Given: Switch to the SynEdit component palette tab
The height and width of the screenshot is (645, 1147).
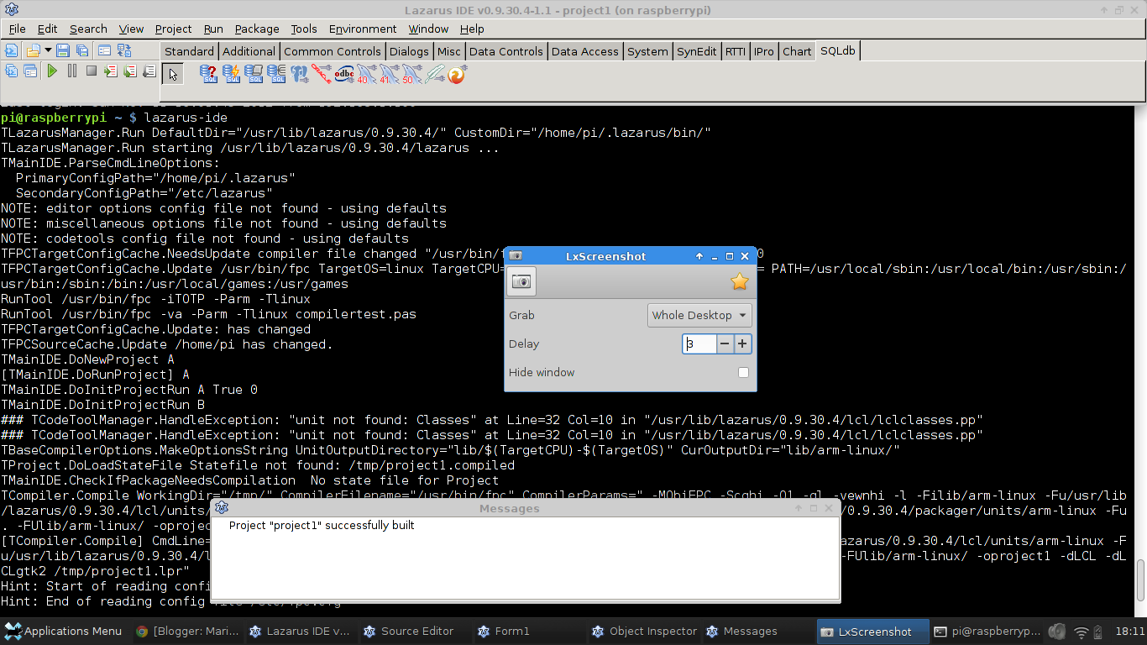Looking at the screenshot, I should pos(696,51).
